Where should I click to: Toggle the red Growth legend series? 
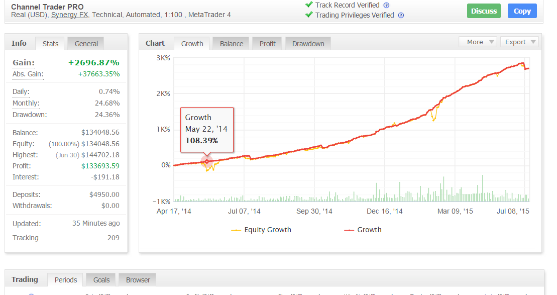[x=363, y=230]
